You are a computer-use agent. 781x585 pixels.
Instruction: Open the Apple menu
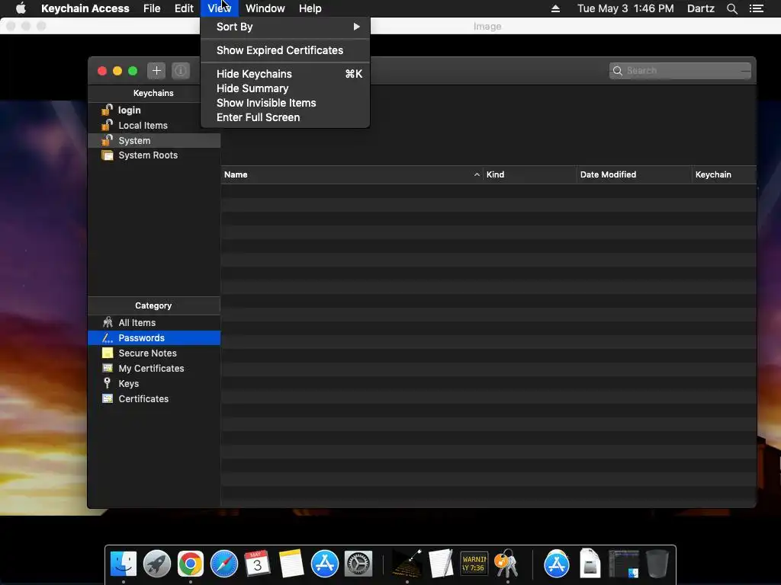(x=21, y=8)
